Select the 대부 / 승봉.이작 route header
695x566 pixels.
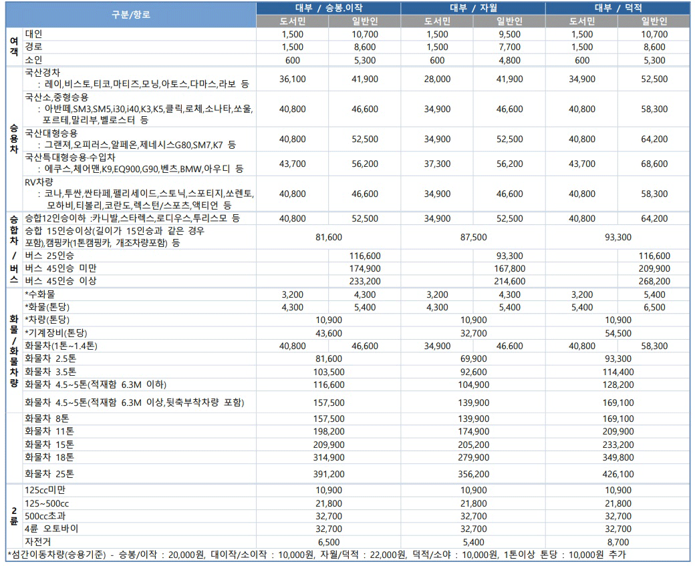coord(328,8)
